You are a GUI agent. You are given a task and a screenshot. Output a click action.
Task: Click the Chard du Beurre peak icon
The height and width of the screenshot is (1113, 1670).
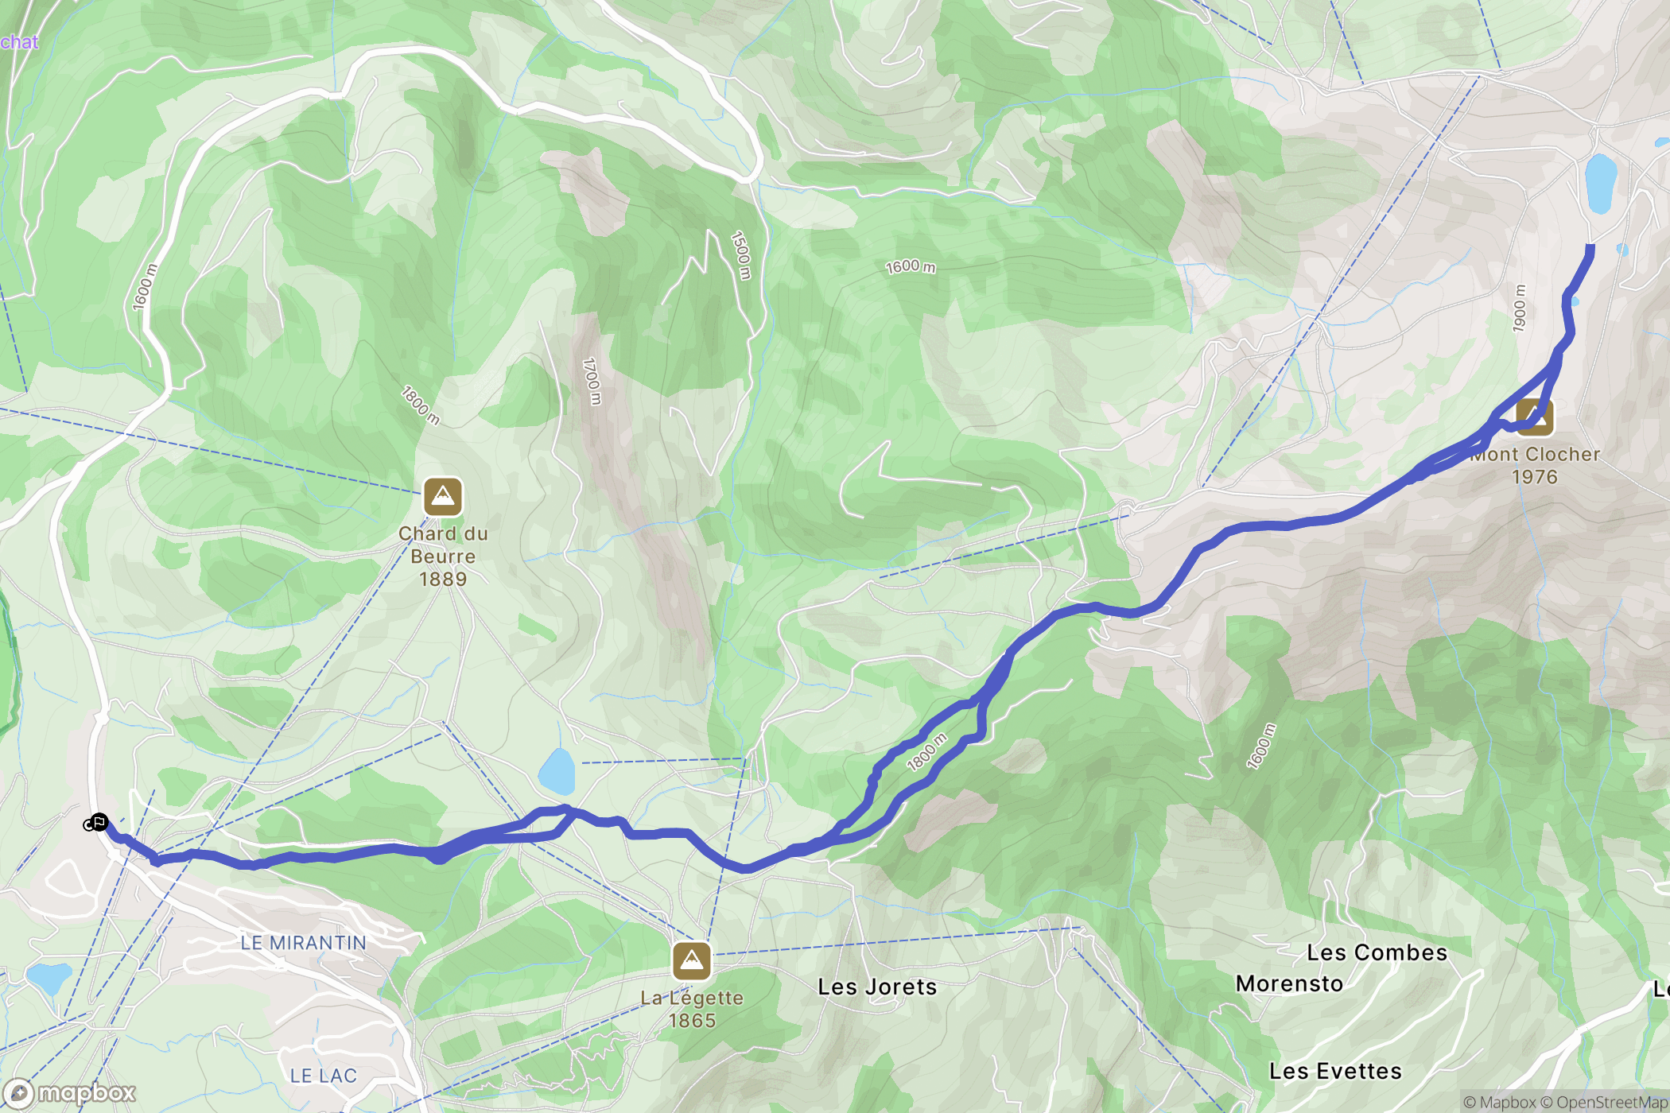[443, 497]
